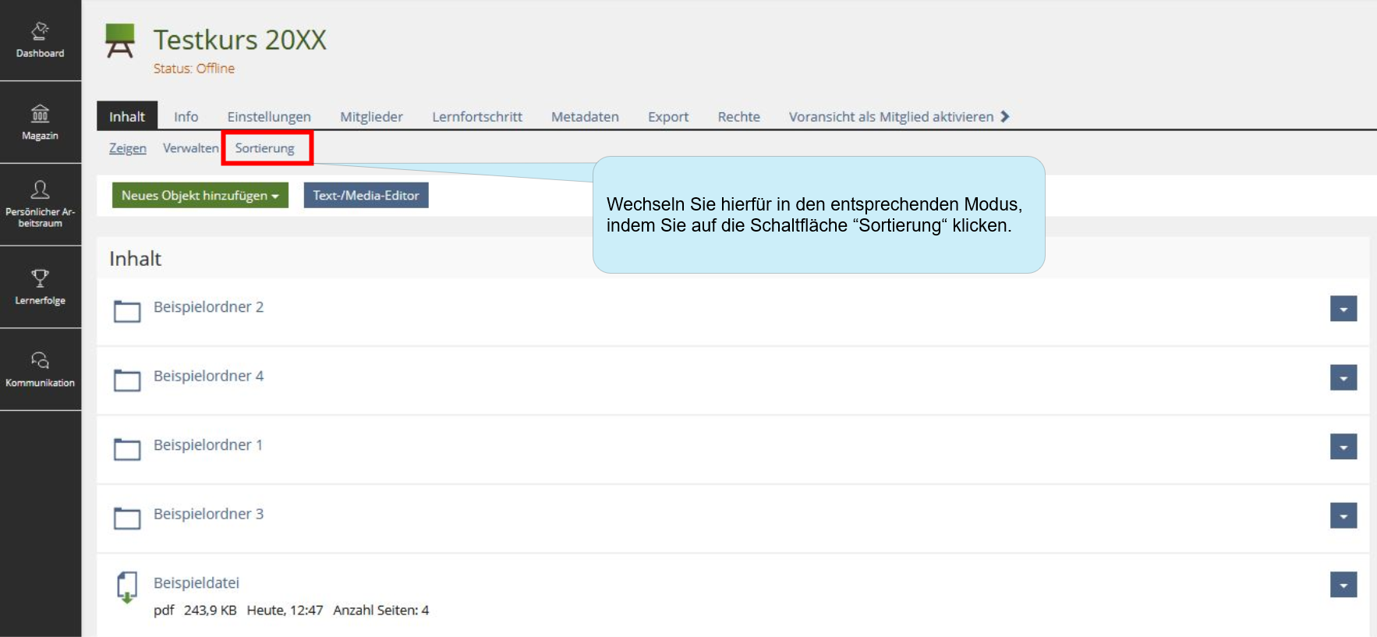Open actions dropdown for Beispieldatei
Image resolution: width=1377 pixels, height=637 pixels.
(1343, 585)
